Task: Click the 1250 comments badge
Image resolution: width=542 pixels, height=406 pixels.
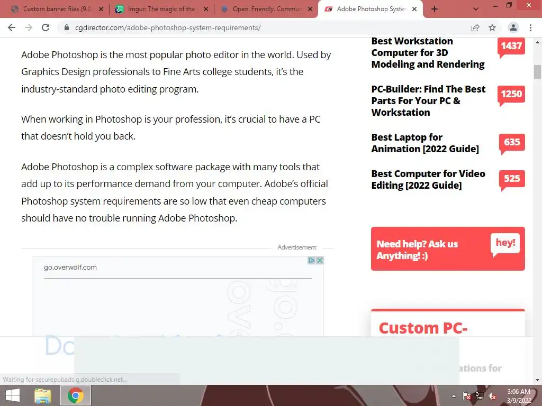Action: [511, 95]
